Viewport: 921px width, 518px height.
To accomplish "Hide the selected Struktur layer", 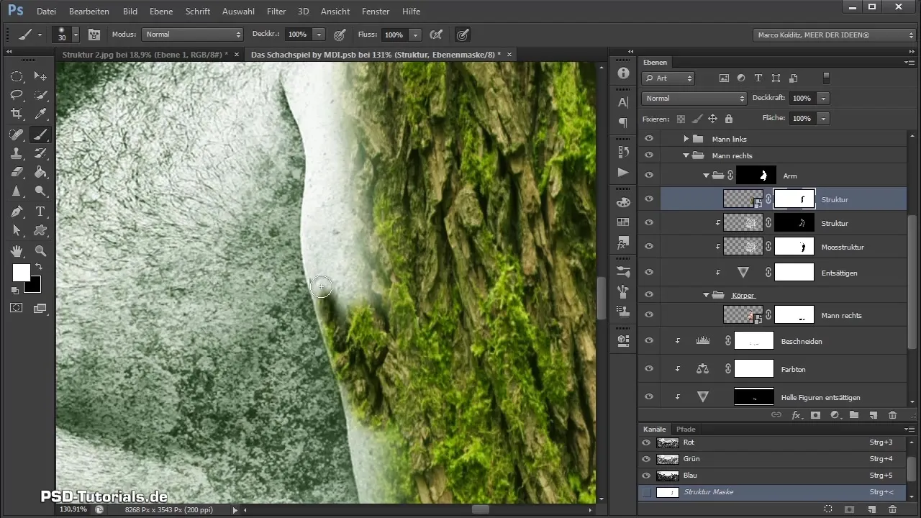I will (649, 199).
